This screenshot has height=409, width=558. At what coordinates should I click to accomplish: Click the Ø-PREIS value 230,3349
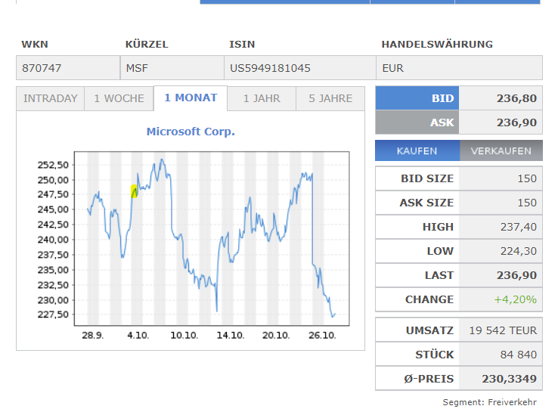pos(509,379)
